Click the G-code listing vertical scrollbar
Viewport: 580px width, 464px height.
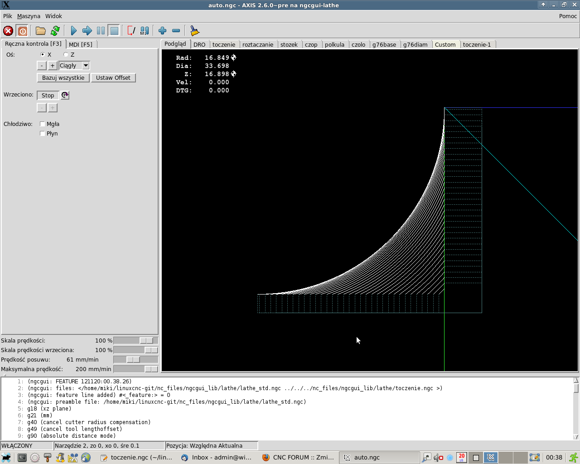tap(576, 409)
